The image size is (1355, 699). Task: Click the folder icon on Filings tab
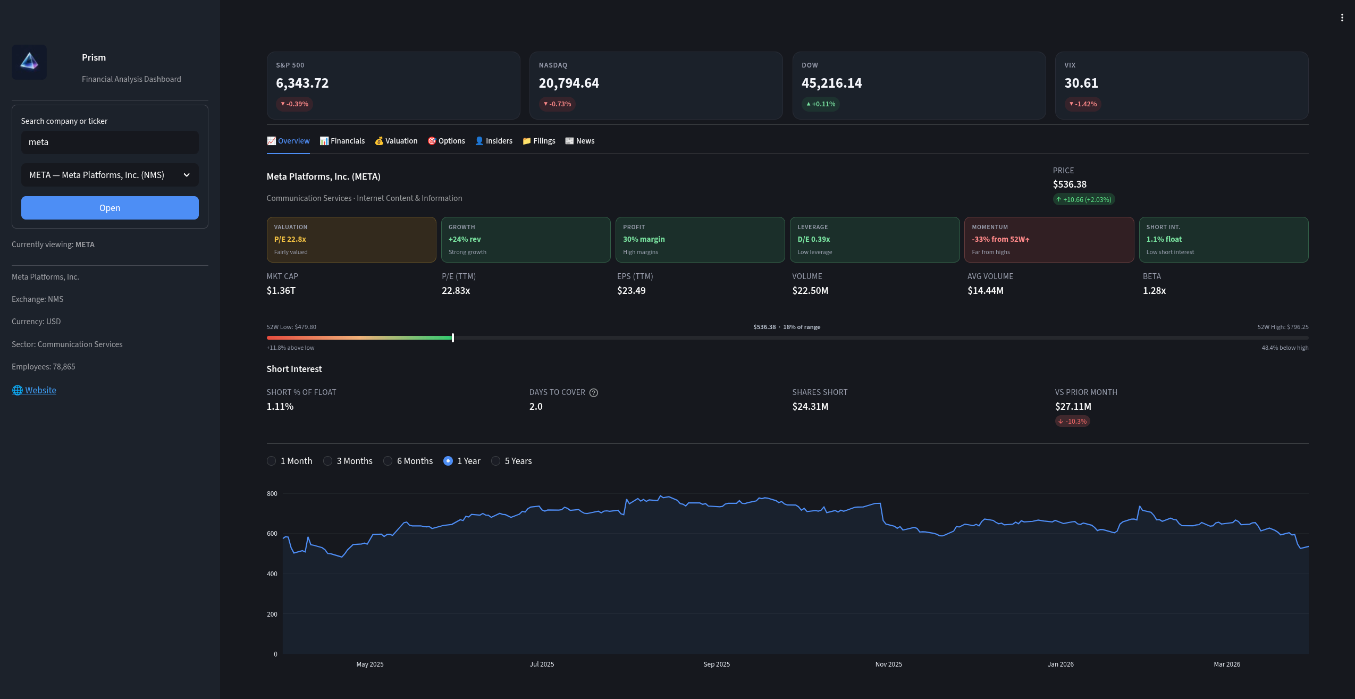tap(527, 141)
